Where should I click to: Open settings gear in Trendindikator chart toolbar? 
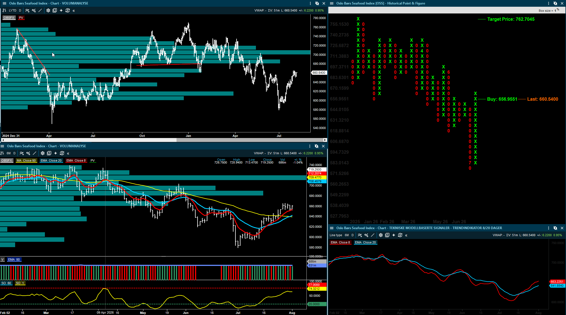381,235
